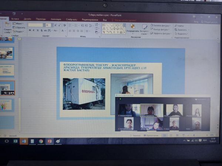Click the Сбросить (Reset) button
This screenshot has width=222, height=166.
[x=19, y=27]
